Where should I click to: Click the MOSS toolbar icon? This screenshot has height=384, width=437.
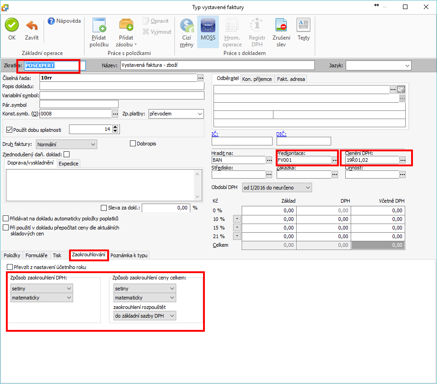tap(208, 25)
